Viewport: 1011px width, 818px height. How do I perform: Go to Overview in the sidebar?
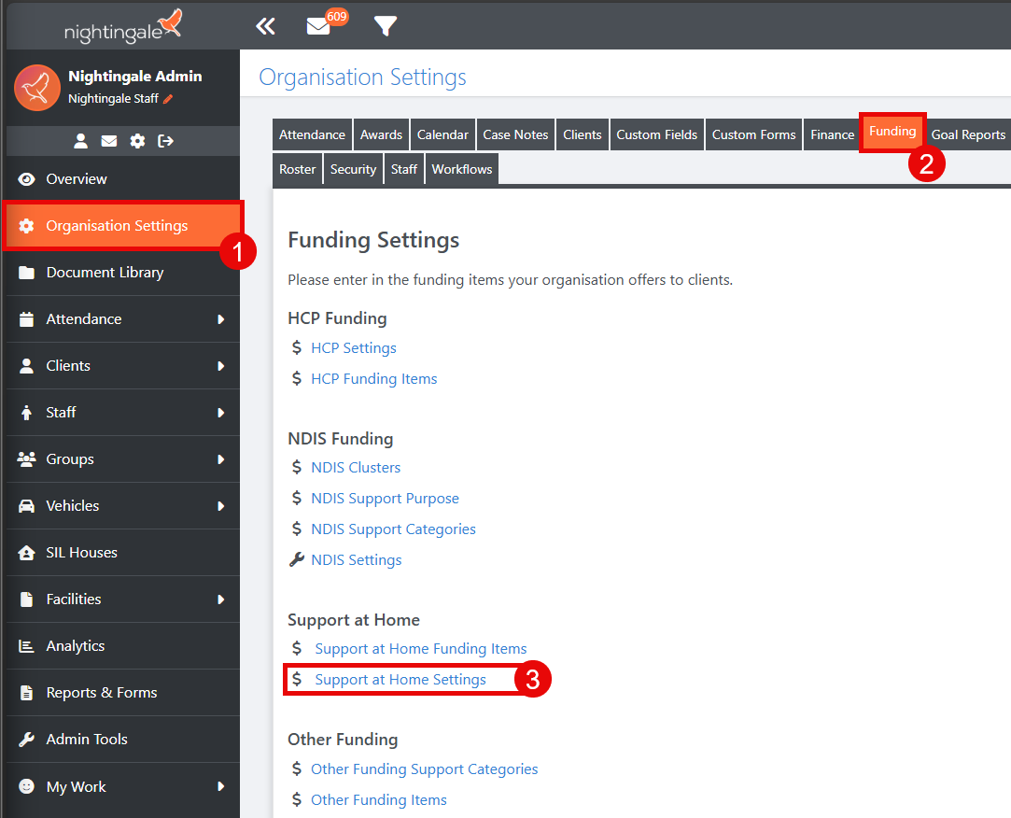click(122, 179)
